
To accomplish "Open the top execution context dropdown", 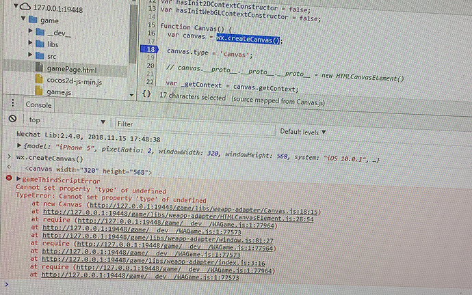I will coord(67,121).
